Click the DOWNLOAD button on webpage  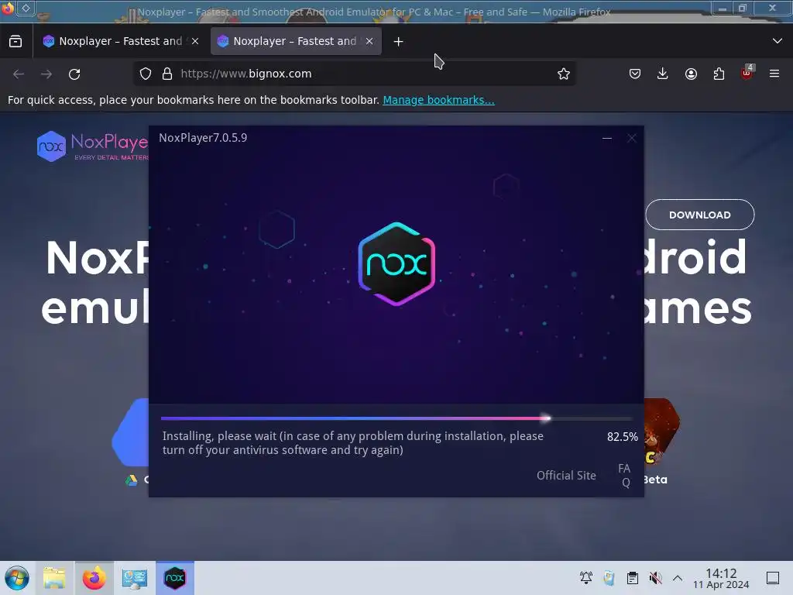click(700, 215)
